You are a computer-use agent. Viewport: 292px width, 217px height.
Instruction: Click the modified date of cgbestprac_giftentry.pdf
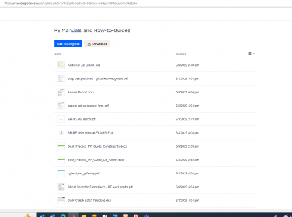(187, 173)
